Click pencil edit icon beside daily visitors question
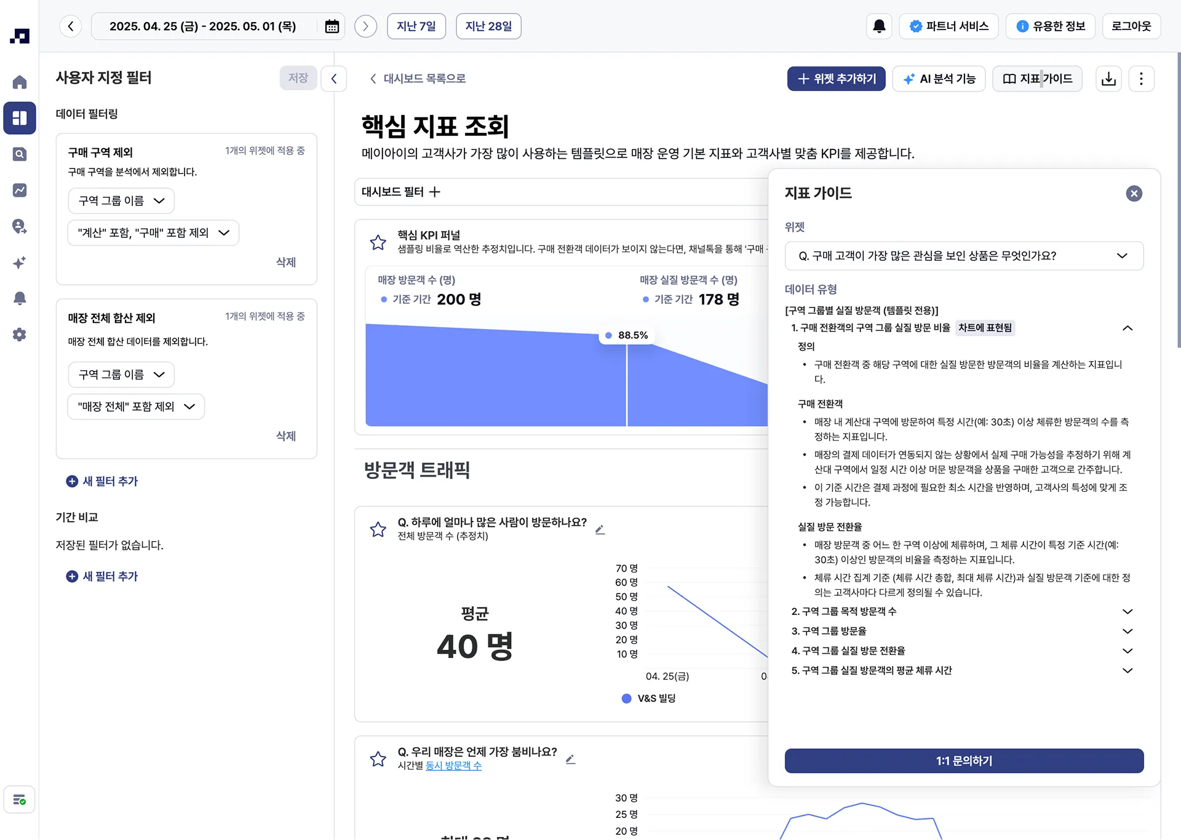 point(600,529)
